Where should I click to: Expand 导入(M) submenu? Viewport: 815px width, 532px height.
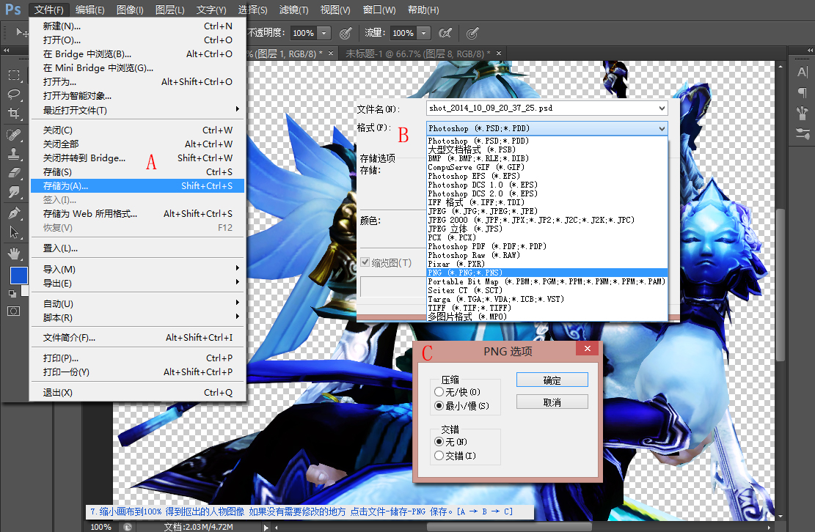[x=237, y=267]
